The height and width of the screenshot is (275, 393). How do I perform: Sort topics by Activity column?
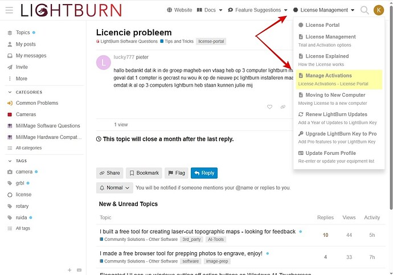(x=372, y=217)
